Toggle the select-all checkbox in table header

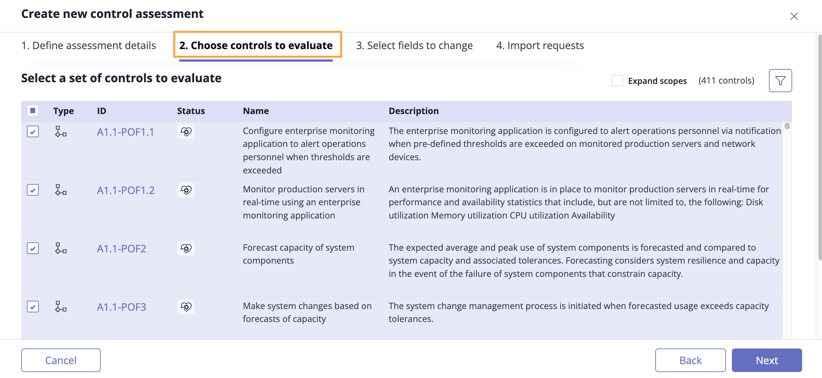tap(33, 110)
